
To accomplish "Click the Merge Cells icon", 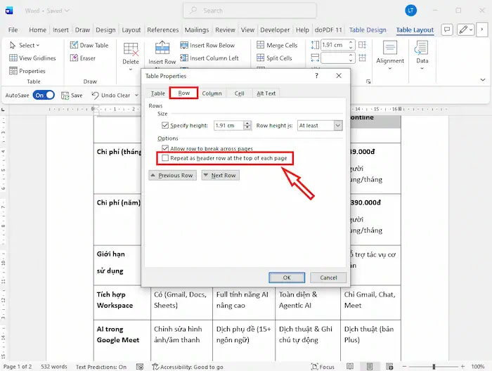I will tap(259, 46).
